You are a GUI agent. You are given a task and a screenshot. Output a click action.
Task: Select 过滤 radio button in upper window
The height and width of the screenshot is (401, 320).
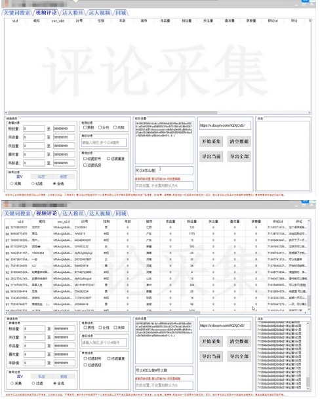tap(33, 184)
